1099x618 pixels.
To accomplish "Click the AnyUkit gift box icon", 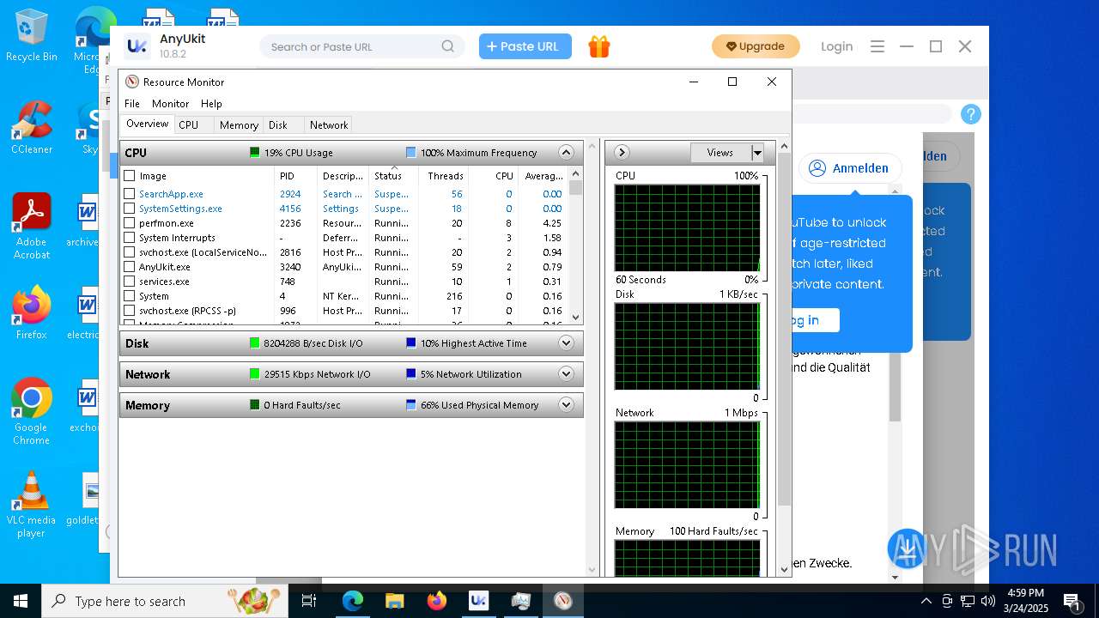I will tap(599, 46).
